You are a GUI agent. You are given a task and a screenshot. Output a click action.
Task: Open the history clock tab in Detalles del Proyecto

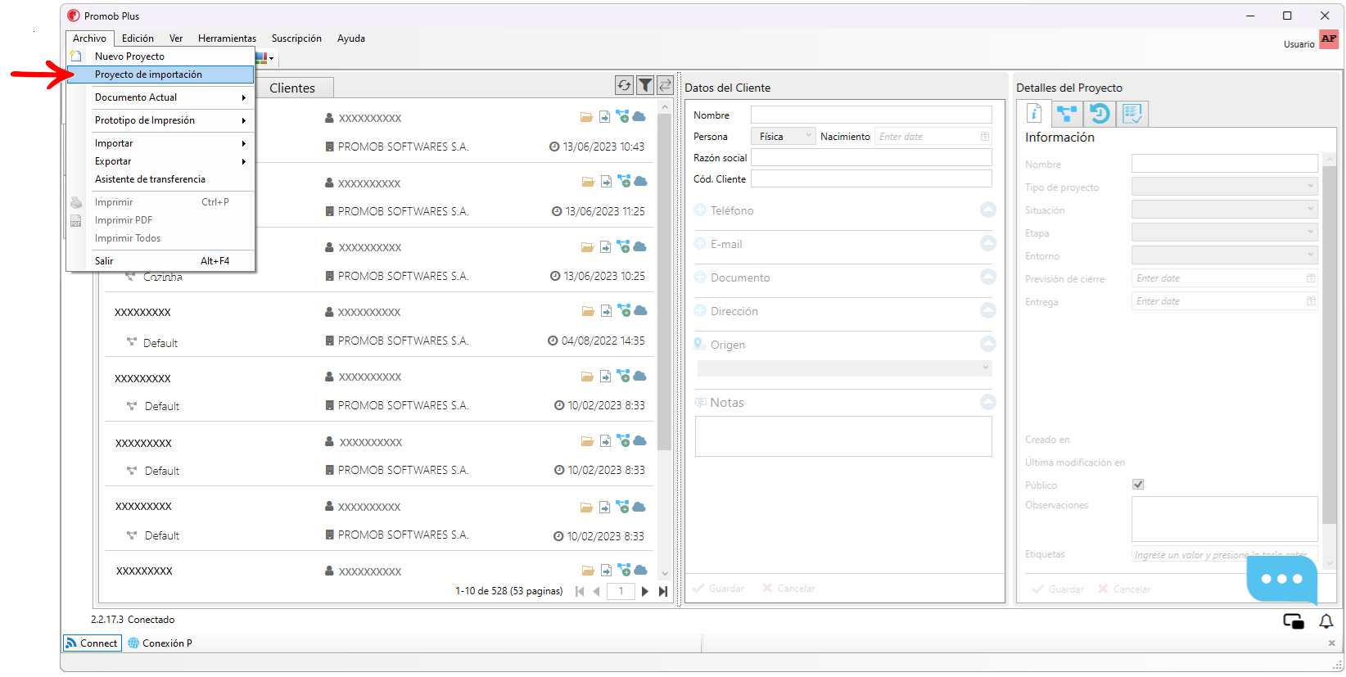click(x=1100, y=114)
